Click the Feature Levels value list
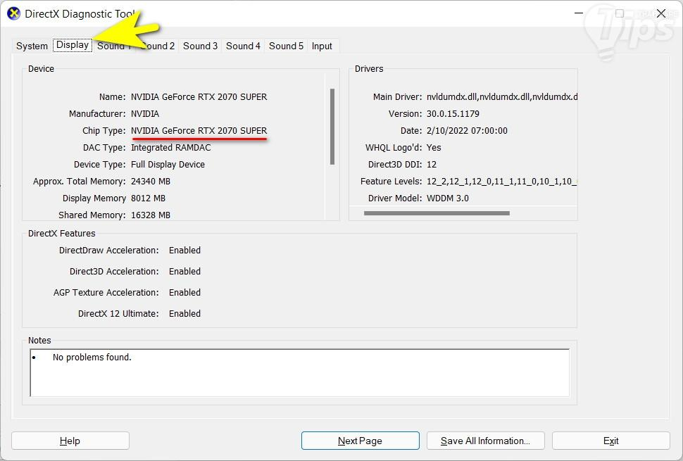The image size is (683, 461). [x=502, y=181]
